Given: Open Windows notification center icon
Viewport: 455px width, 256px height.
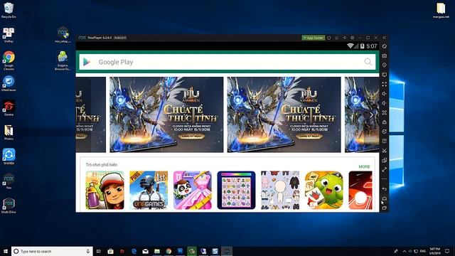Looking at the screenshot, I should (x=447, y=251).
